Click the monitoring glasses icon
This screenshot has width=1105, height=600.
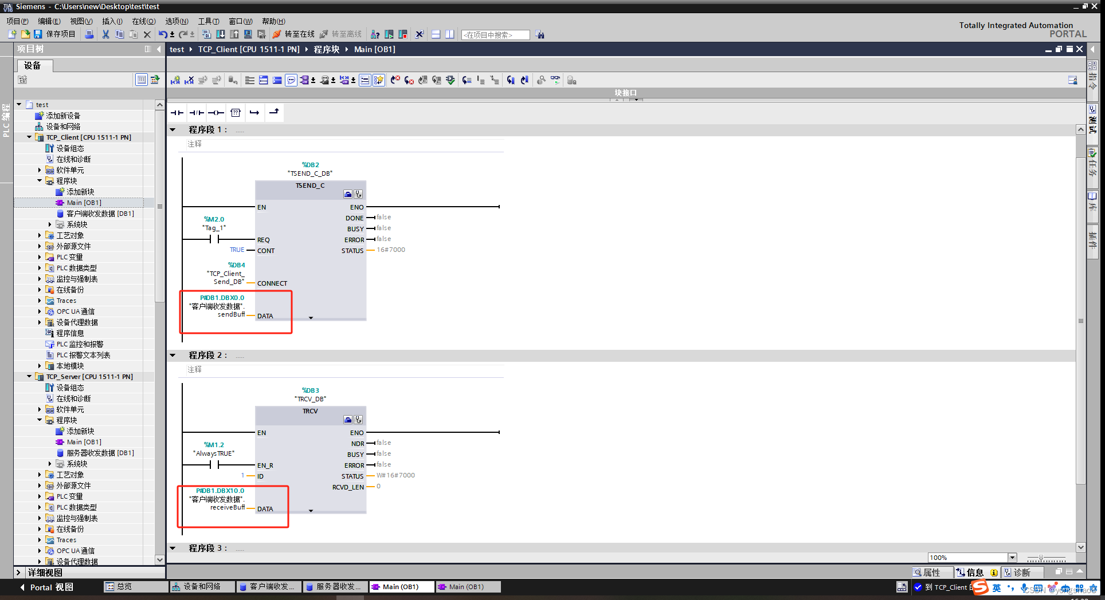click(x=555, y=80)
